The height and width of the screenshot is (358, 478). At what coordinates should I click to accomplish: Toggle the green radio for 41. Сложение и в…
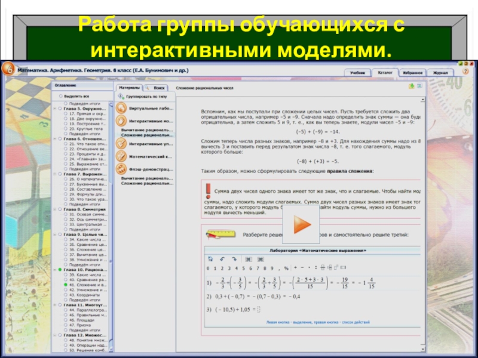[66, 285]
